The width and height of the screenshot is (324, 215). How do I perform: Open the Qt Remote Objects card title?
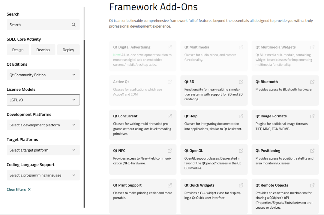pyautogui.click(x=272, y=185)
